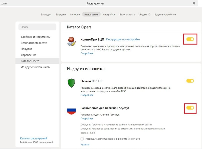Click Расширение для плагина Госуслуг title

[x=105, y=108]
